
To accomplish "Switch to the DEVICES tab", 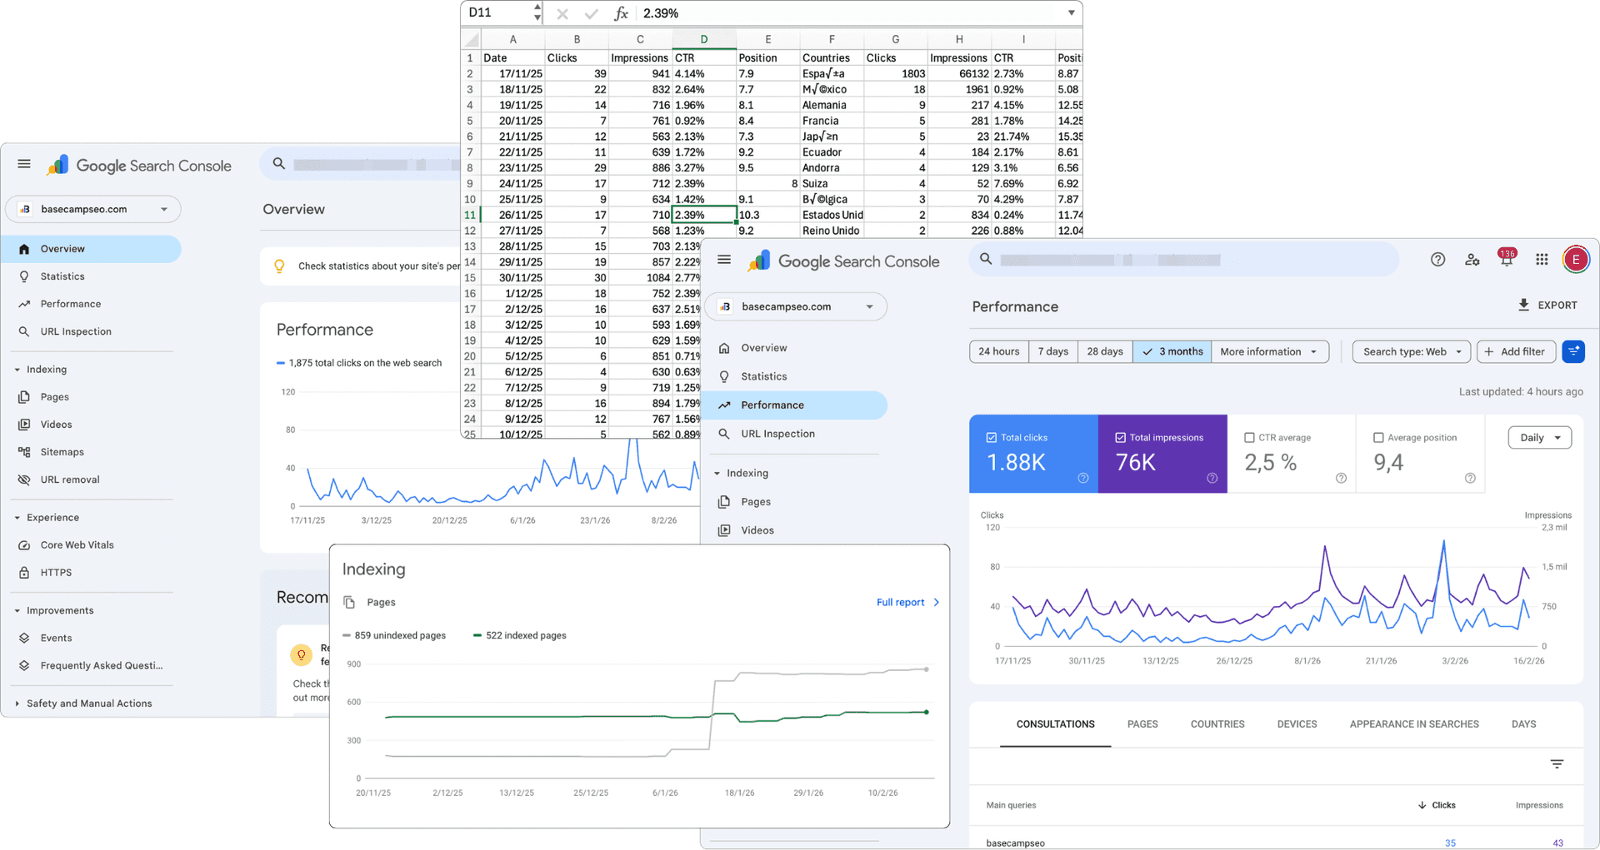I will tap(1297, 723).
